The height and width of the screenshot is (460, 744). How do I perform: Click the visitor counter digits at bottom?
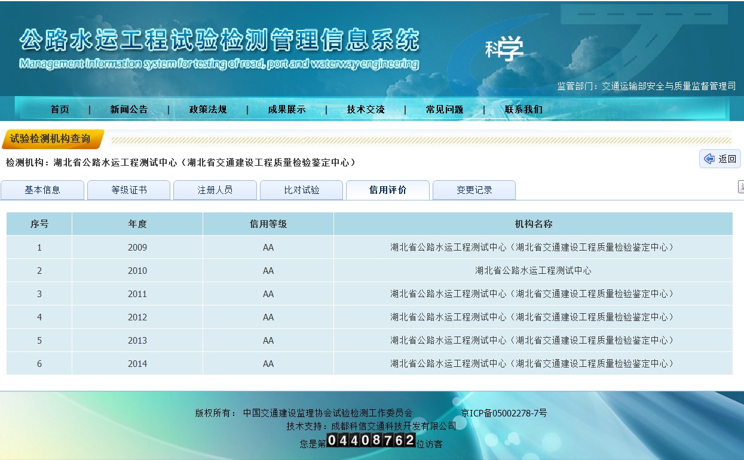371,441
